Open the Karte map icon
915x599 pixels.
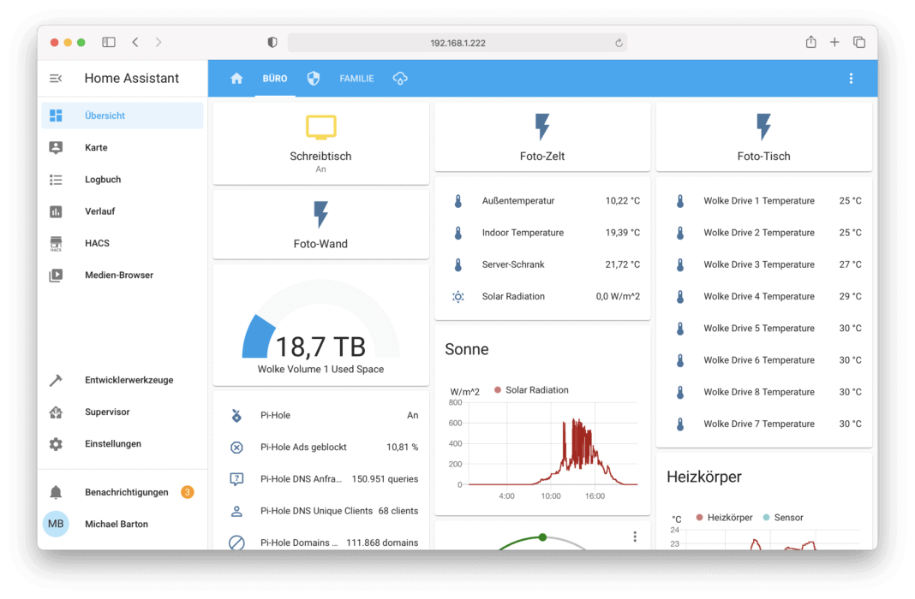56,147
